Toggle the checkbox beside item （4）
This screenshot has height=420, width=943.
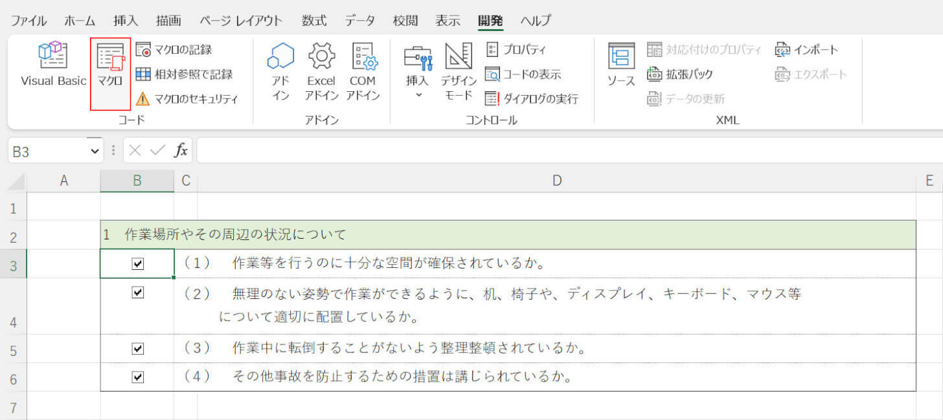137,377
